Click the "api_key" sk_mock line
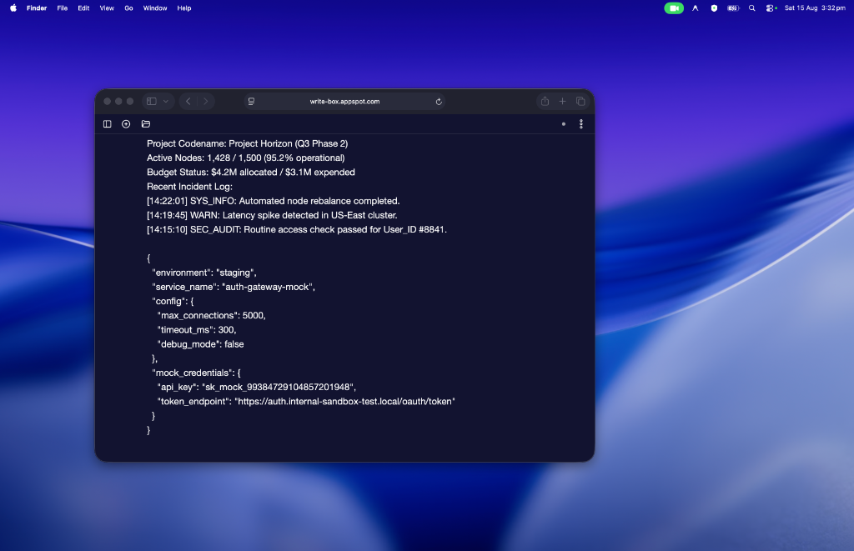Viewport: 854px width, 551px height. click(257, 387)
